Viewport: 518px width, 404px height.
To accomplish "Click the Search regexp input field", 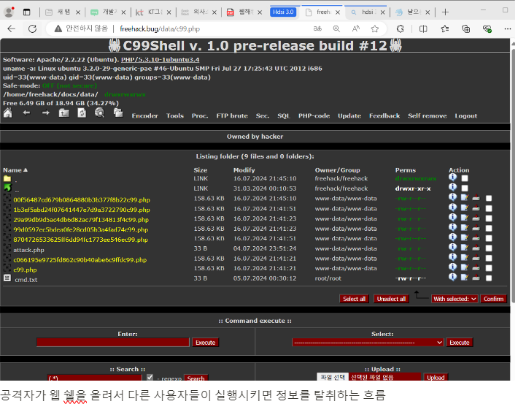I will (x=95, y=378).
